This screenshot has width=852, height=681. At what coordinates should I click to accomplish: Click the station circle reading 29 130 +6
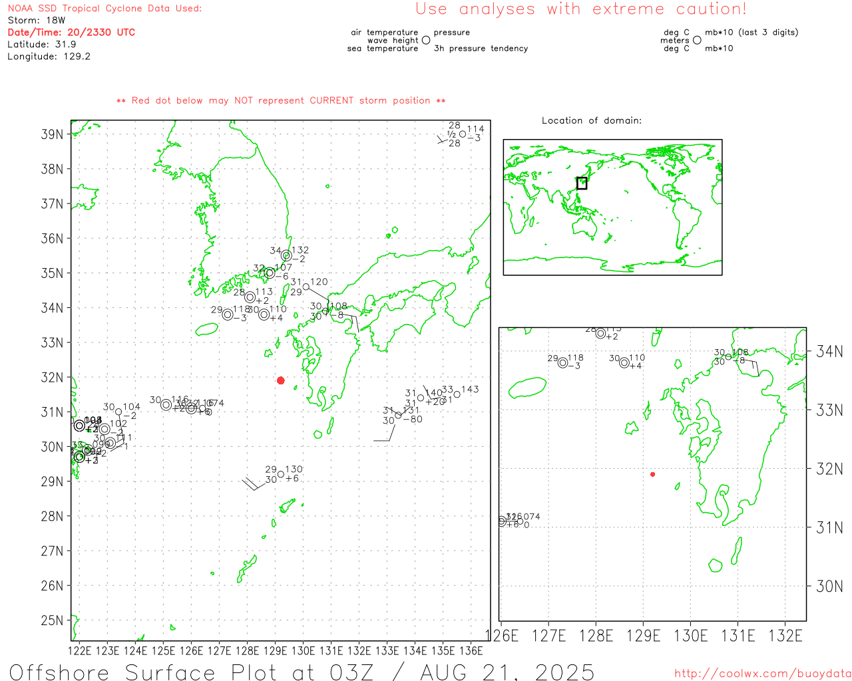281,474
